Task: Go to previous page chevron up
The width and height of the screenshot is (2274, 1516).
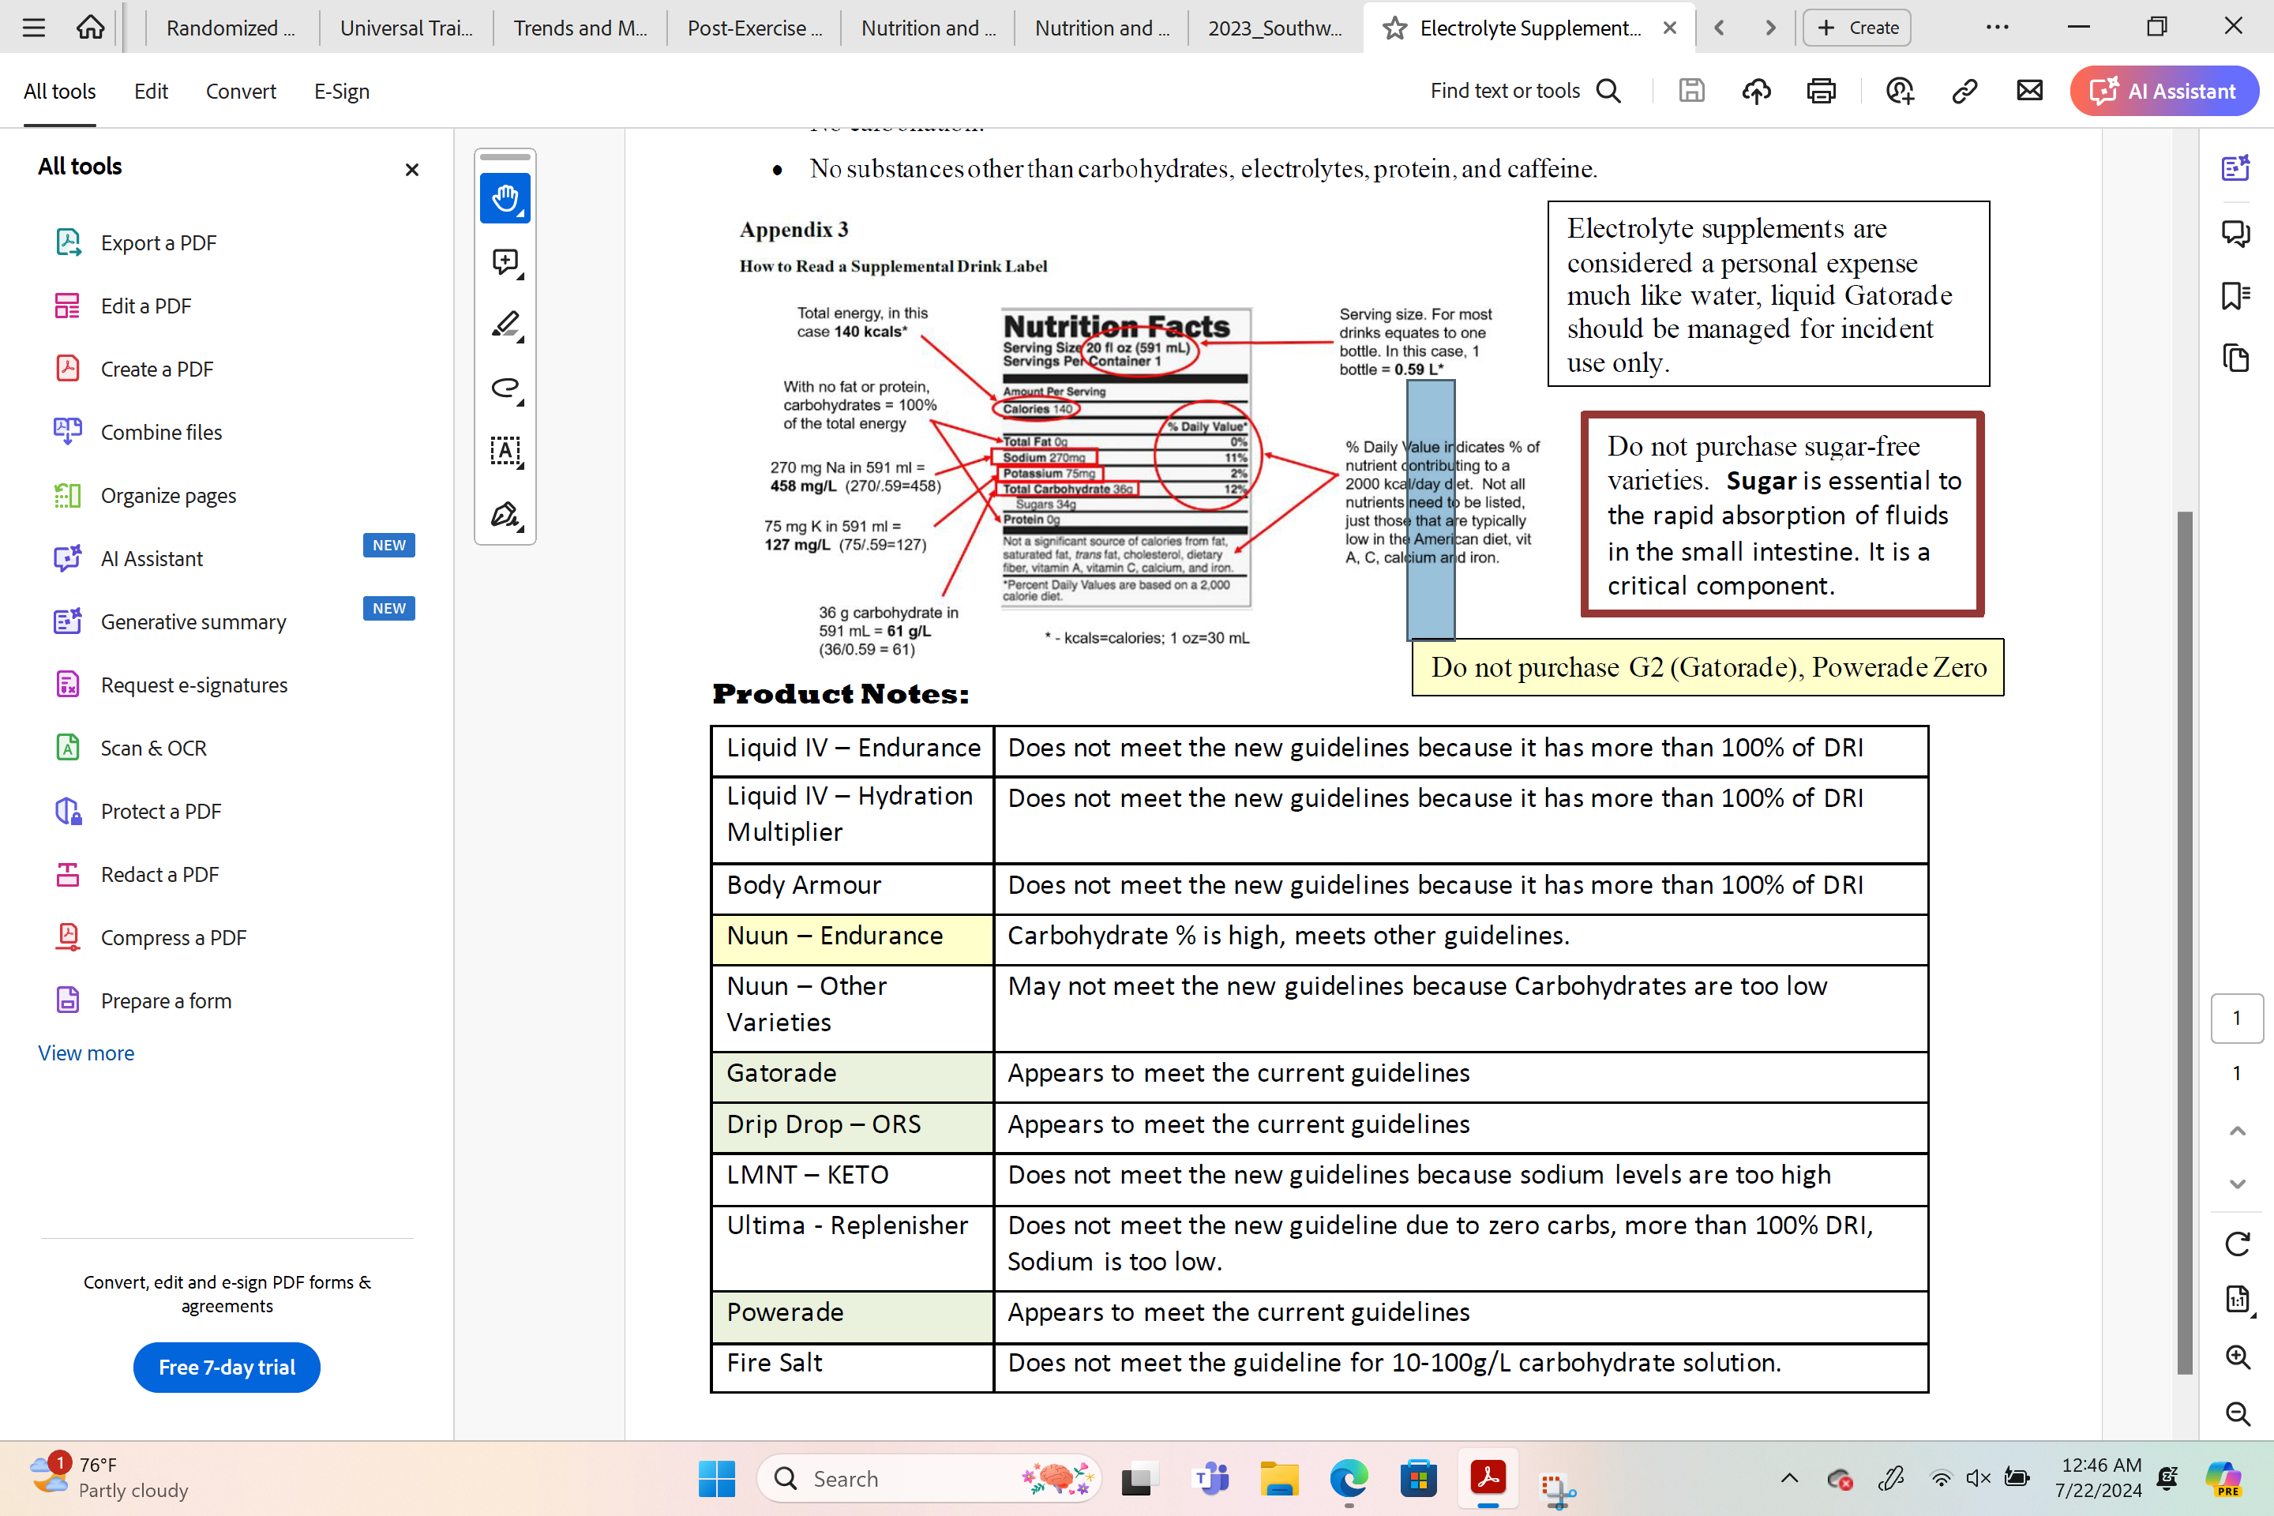Action: click(2236, 1130)
